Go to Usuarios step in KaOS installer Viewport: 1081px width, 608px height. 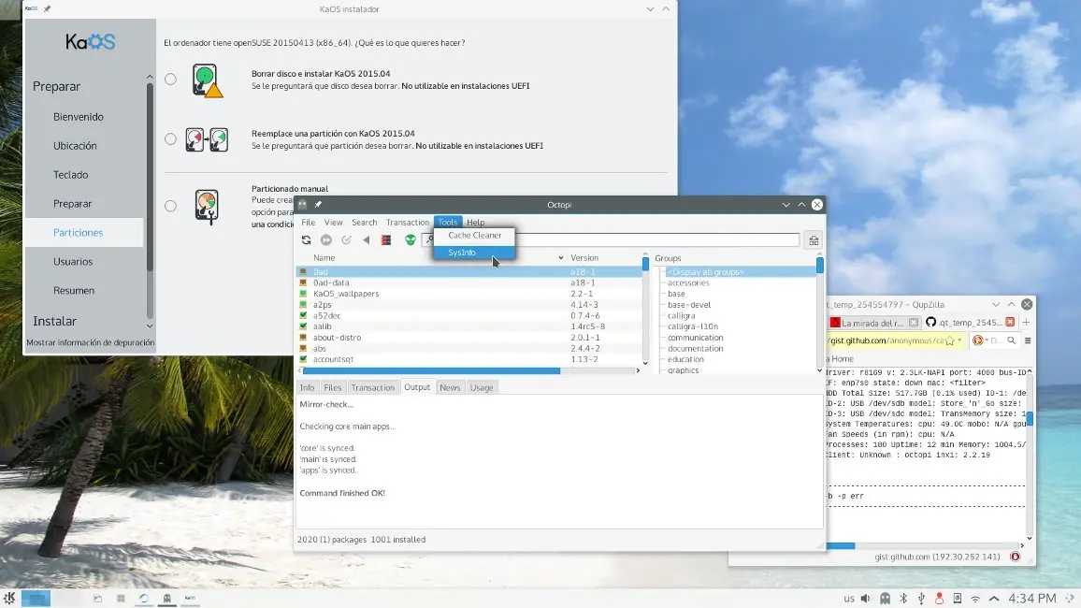click(x=73, y=261)
